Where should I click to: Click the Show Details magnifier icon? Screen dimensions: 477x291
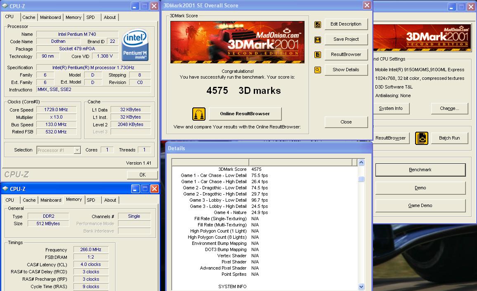[318, 70]
